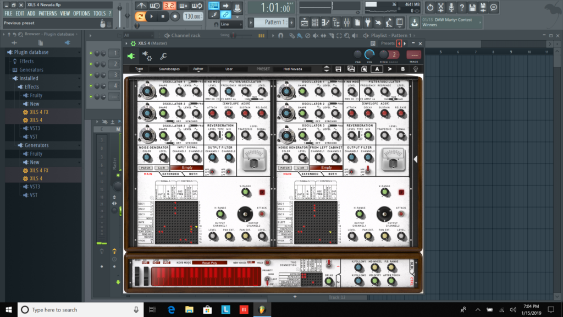Click the XILS pan knob

click(357, 54)
